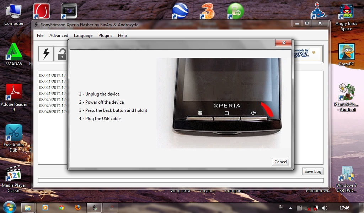The image size is (364, 213).
Task: Open the Media Player Classic shortcut
Action: pos(14,179)
